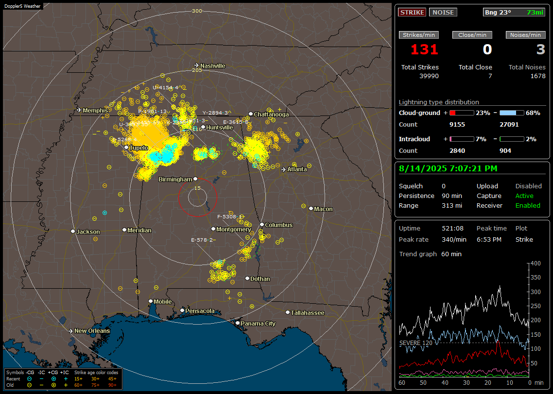Click the Bng 23° 73mi bearing box

[x=514, y=12]
